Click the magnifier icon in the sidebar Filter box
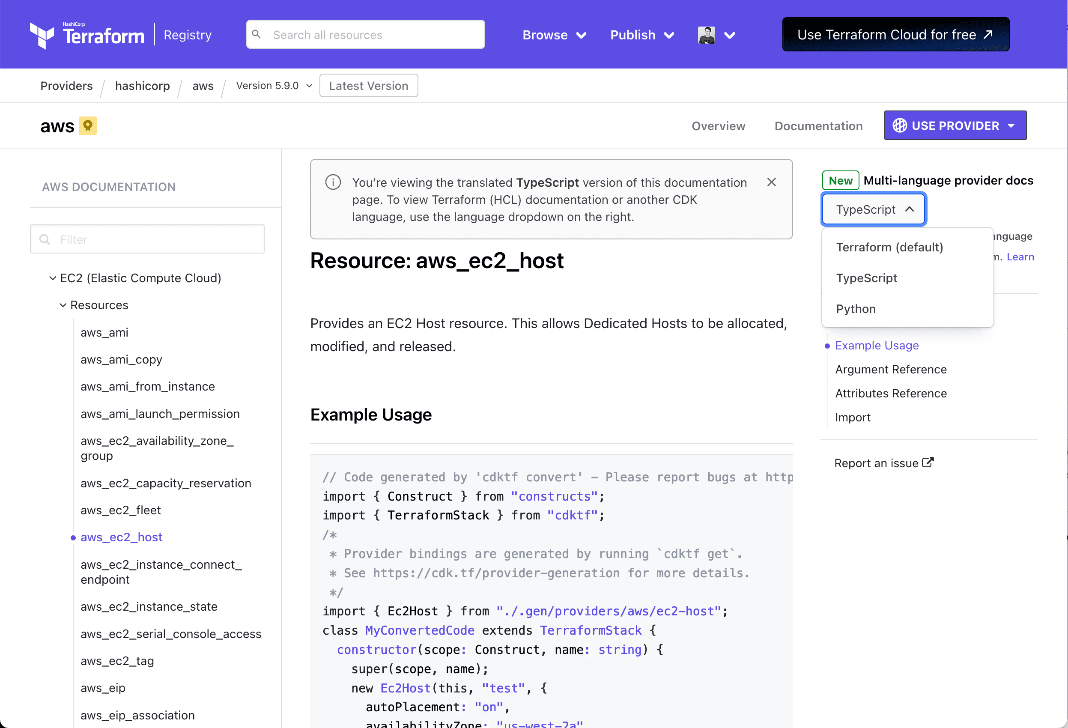The image size is (1068, 728). click(x=45, y=239)
